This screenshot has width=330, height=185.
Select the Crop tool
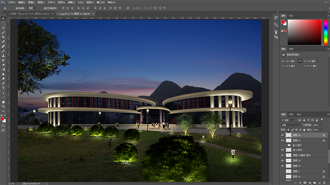click(x=3, y=37)
